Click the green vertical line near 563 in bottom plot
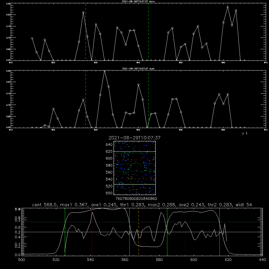269x269 pixels. click(130, 232)
